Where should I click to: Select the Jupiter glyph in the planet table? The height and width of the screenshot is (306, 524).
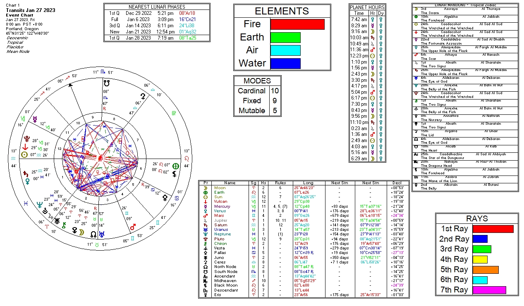(x=206, y=221)
